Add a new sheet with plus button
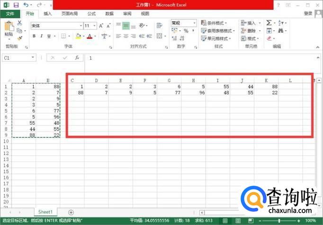Screen dimensions: 323x225 pos(71,212)
